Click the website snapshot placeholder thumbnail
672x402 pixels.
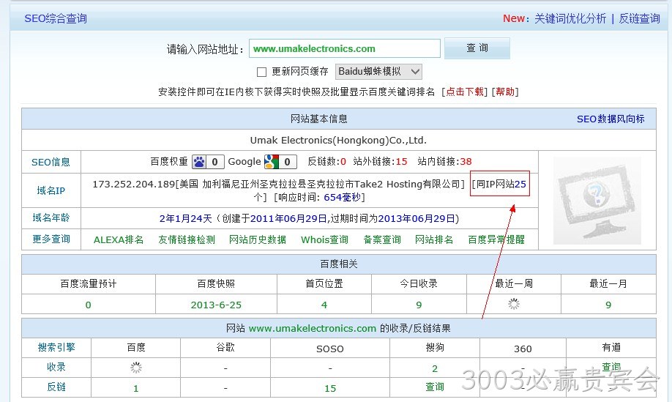point(597,201)
